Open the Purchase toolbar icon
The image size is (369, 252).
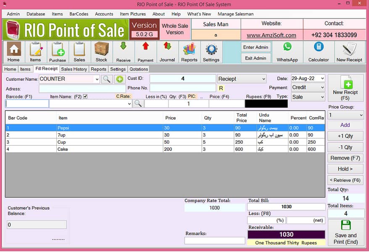(58, 52)
